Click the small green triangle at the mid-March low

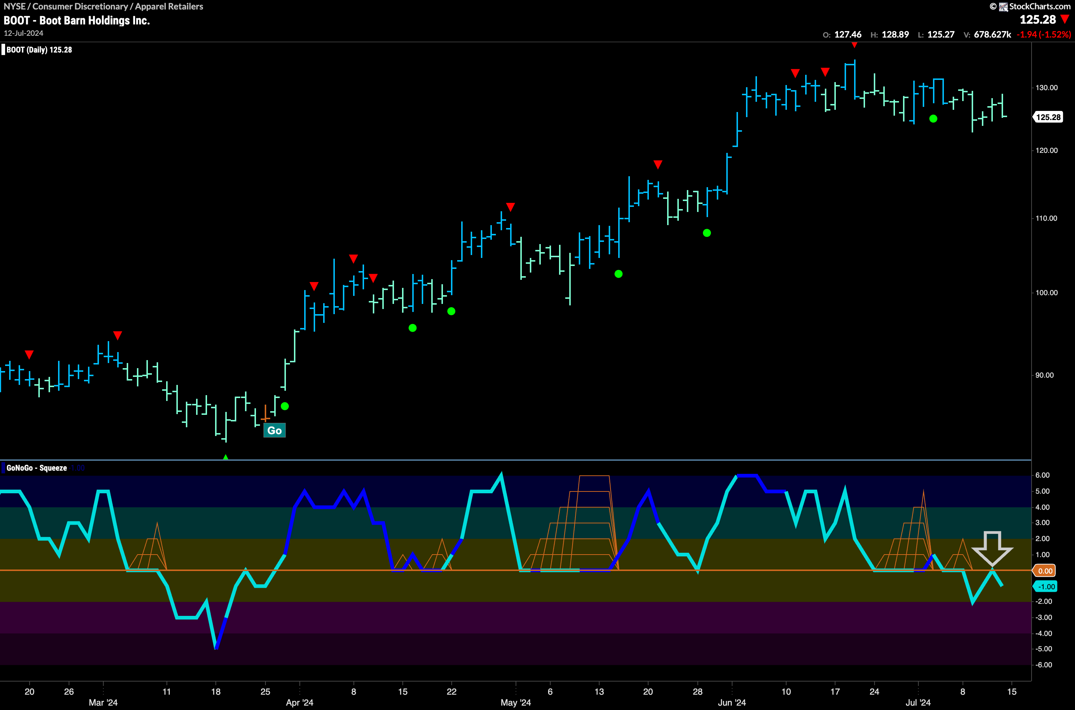(226, 457)
